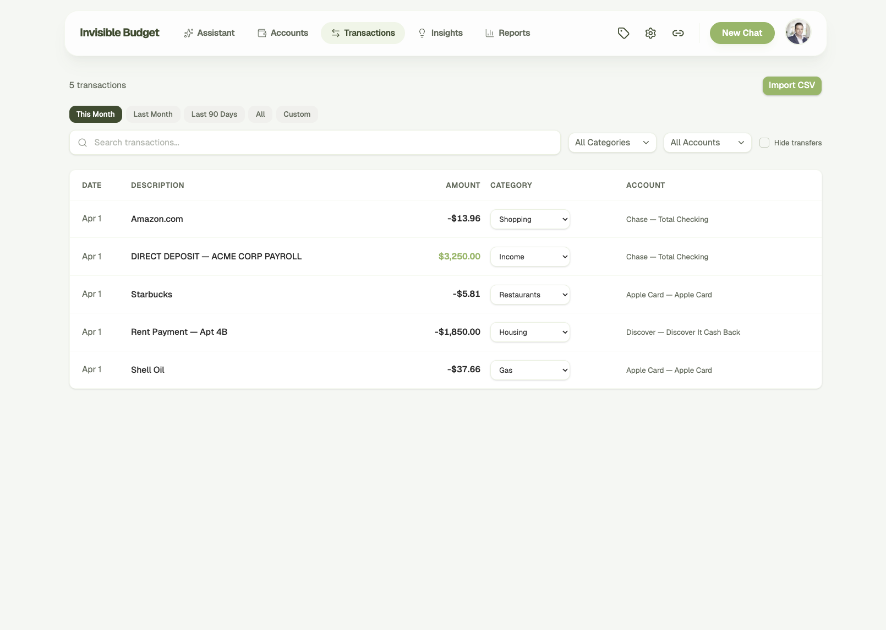
Task: Click the Import CSV button
Action: pyautogui.click(x=791, y=85)
